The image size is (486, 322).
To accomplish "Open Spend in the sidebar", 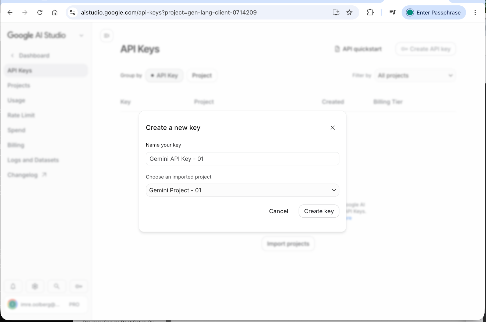I will point(16,130).
